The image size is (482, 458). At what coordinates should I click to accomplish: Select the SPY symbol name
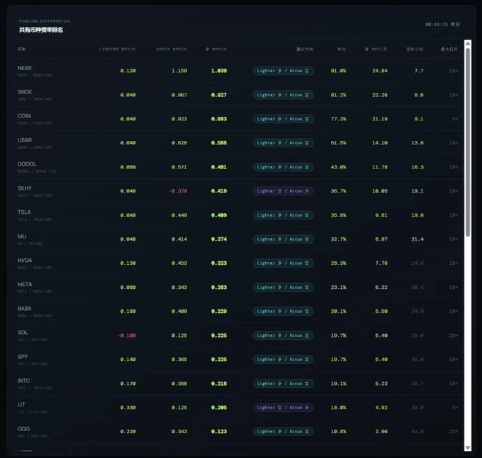[23, 357]
